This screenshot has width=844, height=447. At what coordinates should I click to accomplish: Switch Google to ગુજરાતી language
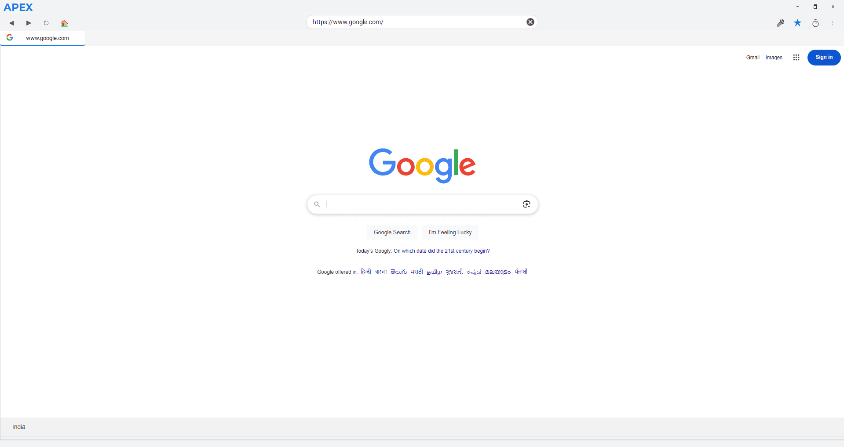click(x=454, y=272)
